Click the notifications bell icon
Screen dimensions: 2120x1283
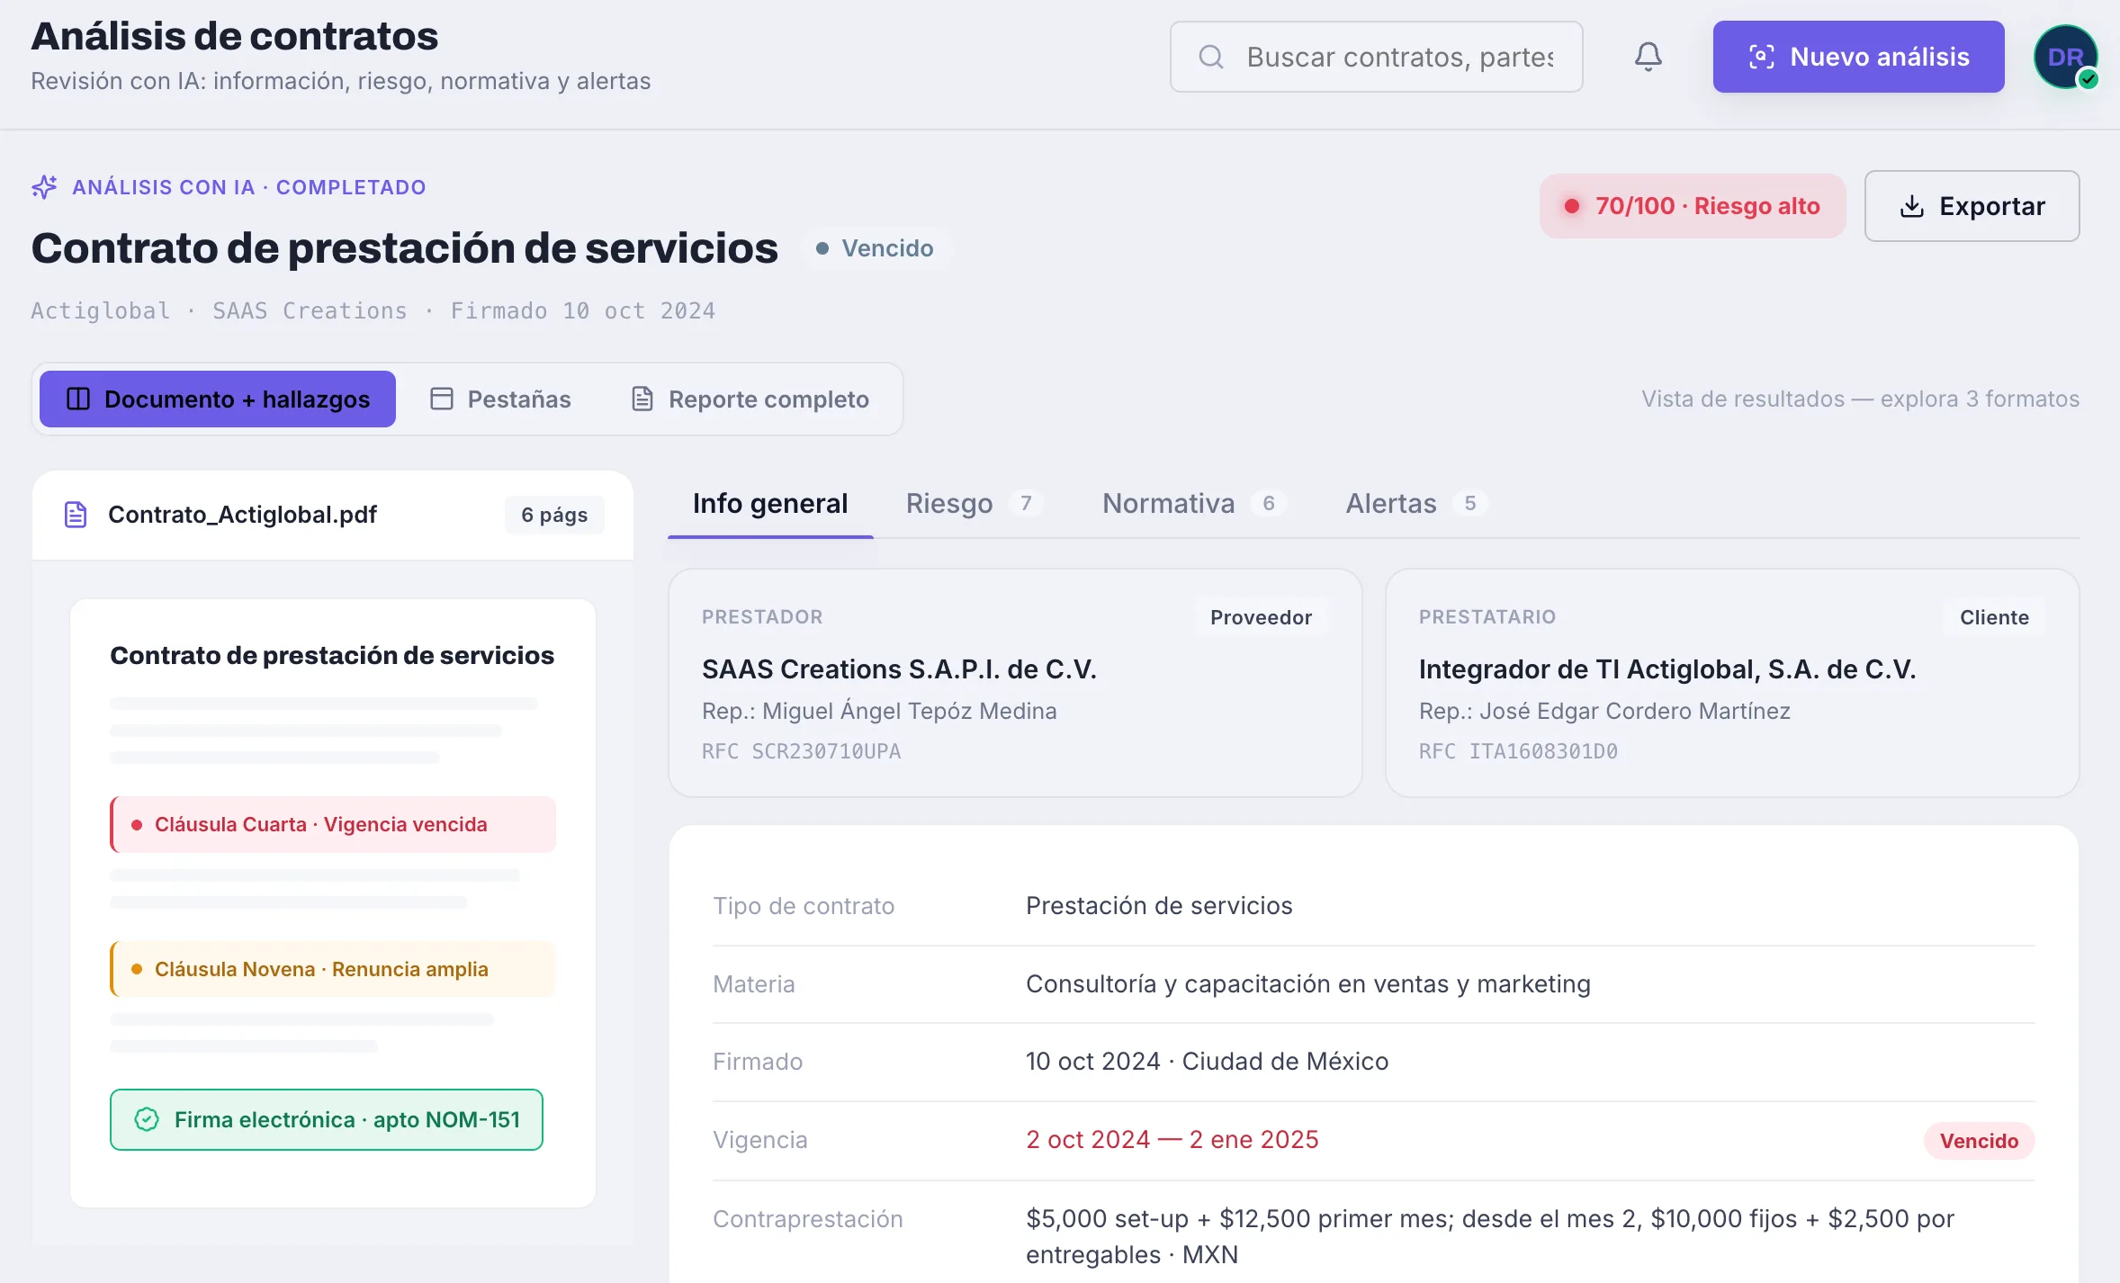(1648, 57)
